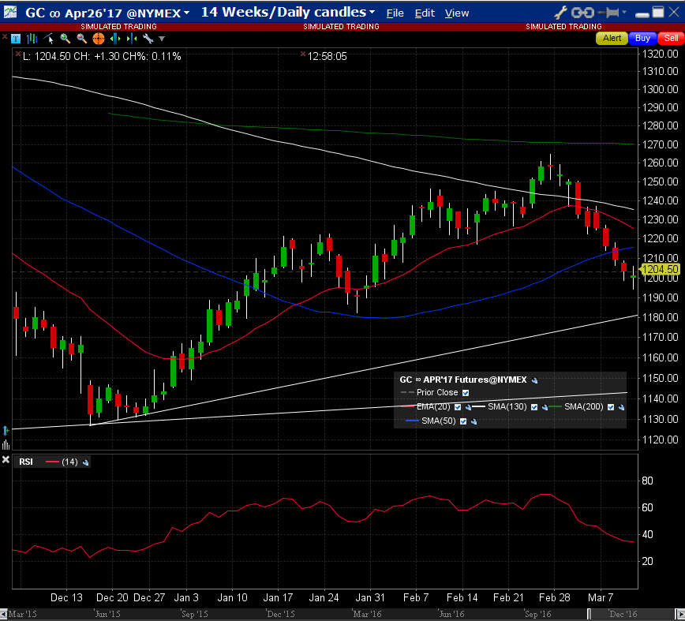Uncheck the Prior Close checkbox
The height and width of the screenshot is (621, 685).
(466, 393)
